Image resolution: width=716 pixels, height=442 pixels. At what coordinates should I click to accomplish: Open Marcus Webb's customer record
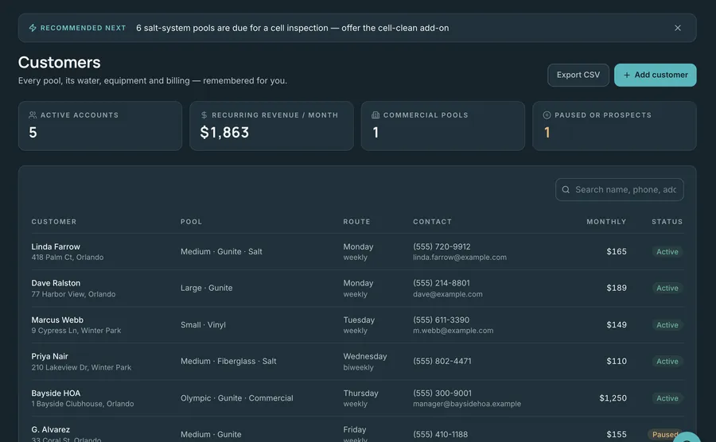[357, 325]
